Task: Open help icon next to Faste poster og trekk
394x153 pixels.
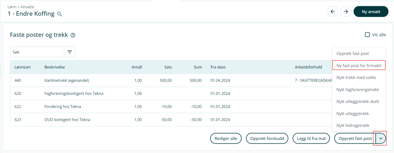Action: (x=73, y=35)
